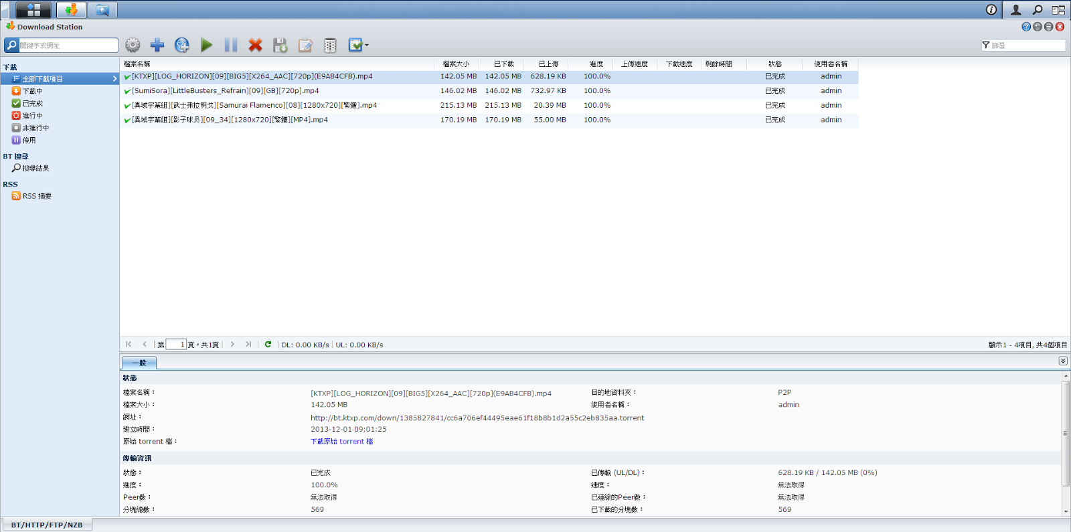
Task: Click the save/download floppy icon
Action: (x=280, y=45)
